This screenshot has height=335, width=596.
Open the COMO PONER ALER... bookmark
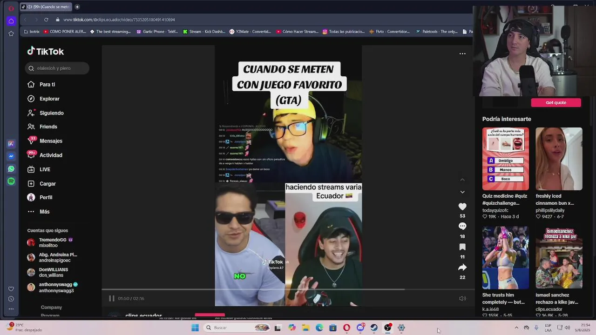click(65, 32)
